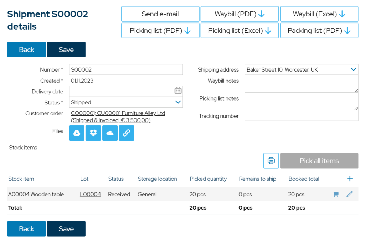Expand the Shipping address dropdown
Viewport: 365px width, 242px height.
click(x=353, y=69)
